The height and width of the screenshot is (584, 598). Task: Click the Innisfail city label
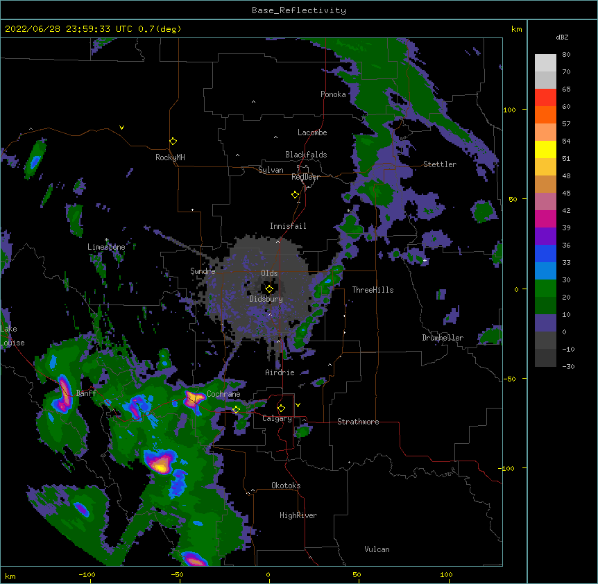pyautogui.click(x=288, y=226)
